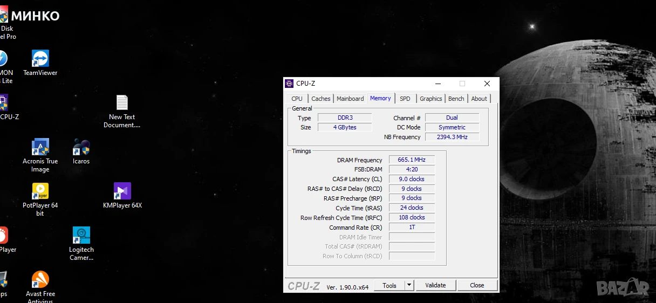The height and width of the screenshot is (303, 656).
Task: Minimize the CPU-Z window
Action: click(x=438, y=84)
